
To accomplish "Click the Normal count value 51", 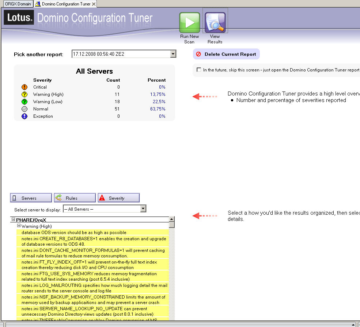I will tap(117, 109).
